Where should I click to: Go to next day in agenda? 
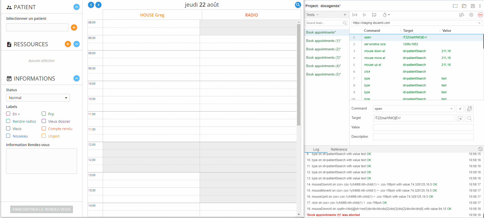[98, 5]
